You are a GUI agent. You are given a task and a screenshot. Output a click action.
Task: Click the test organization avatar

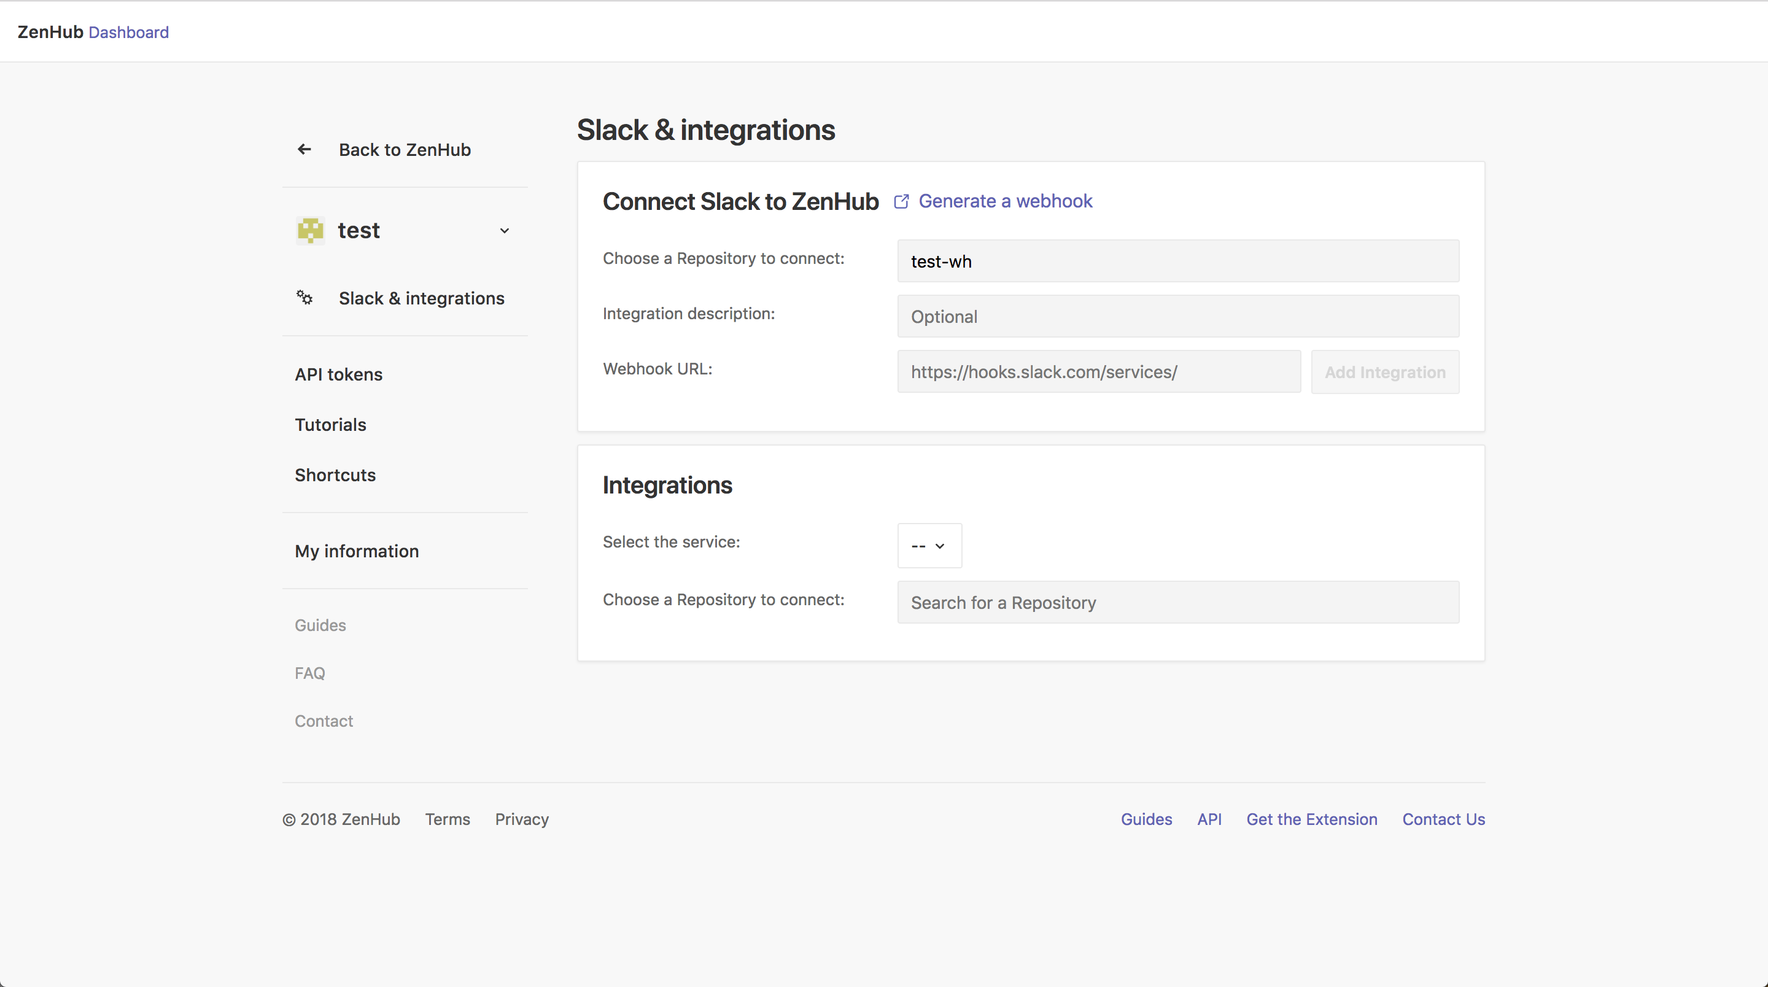click(310, 231)
